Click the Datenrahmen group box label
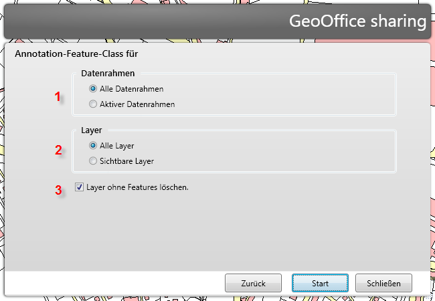435x301 pixels. coord(108,72)
